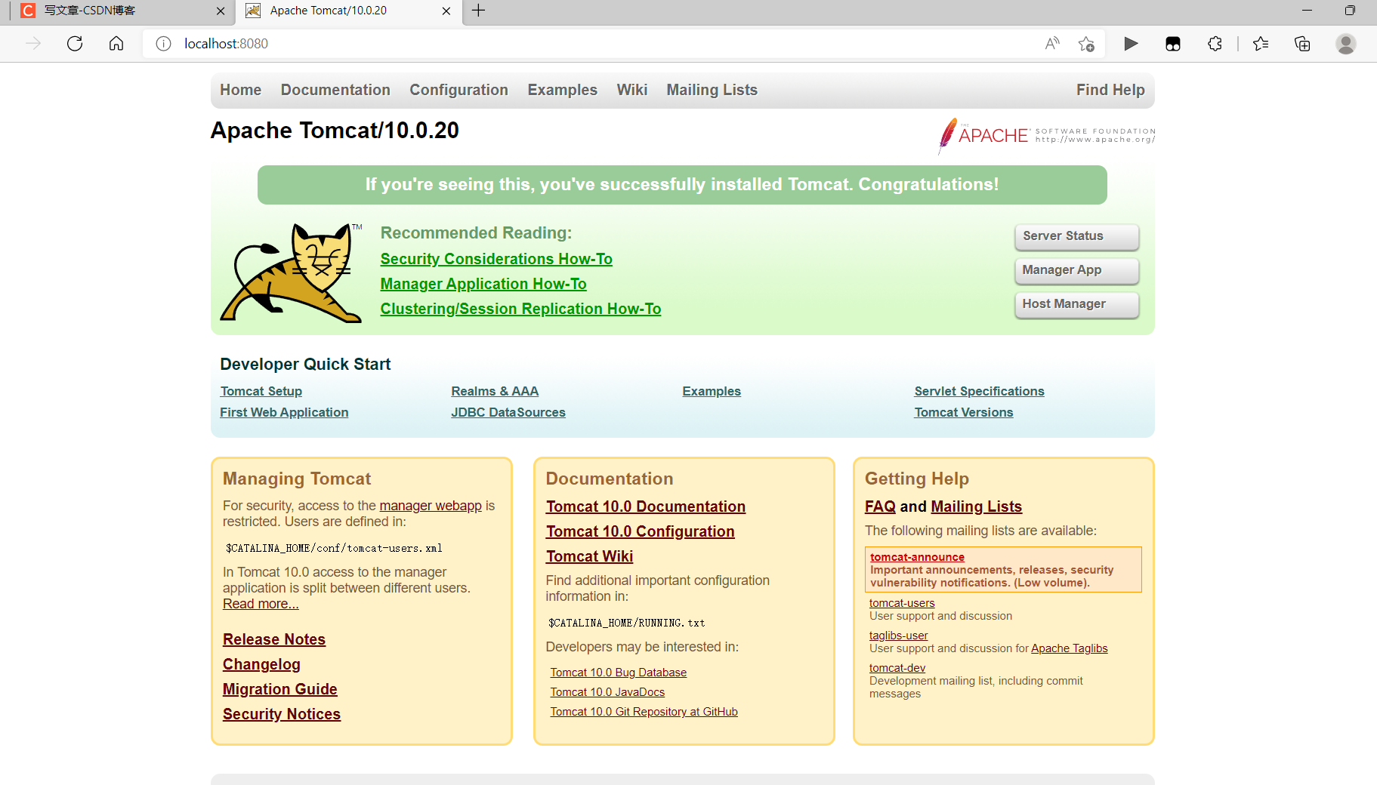This screenshot has width=1377, height=785.
Task: Open the Changelog link
Action: pyautogui.click(x=261, y=664)
